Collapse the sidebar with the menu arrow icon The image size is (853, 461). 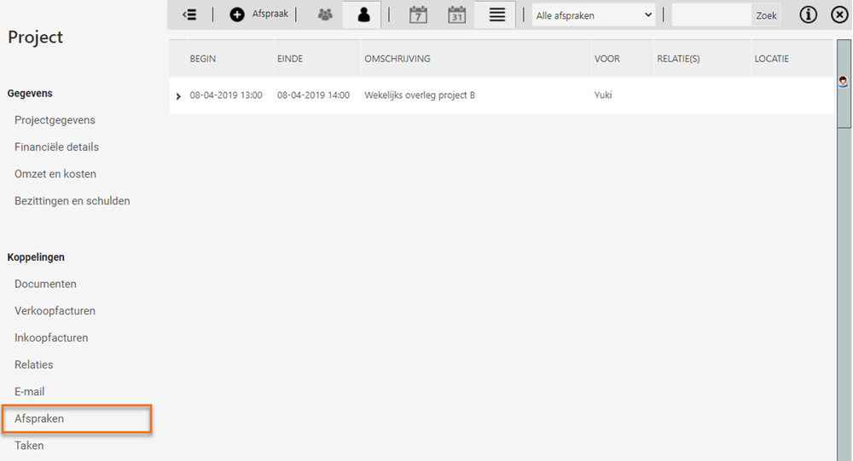[189, 14]
